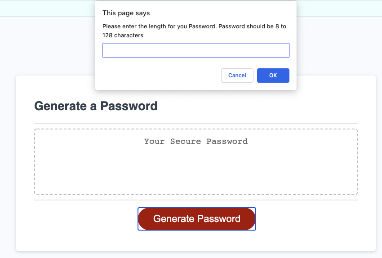
Task: Click the divider line above Generate Password button
Action: pos(196,200)
